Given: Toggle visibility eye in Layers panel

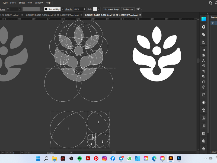Looking at the screenshot, I should pos(212,23).
